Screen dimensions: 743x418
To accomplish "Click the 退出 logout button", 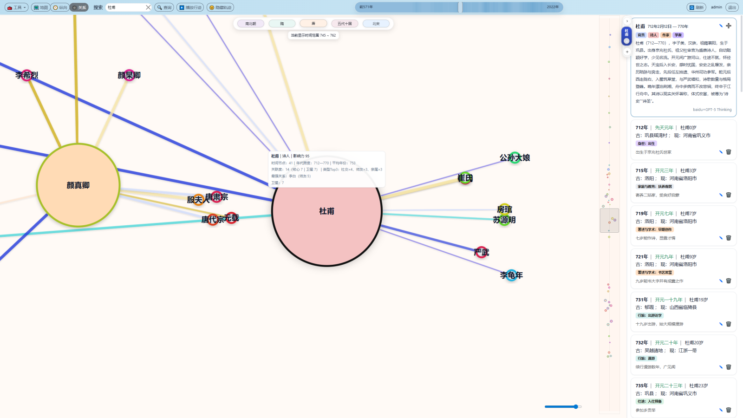I will [x=732, y=7].
